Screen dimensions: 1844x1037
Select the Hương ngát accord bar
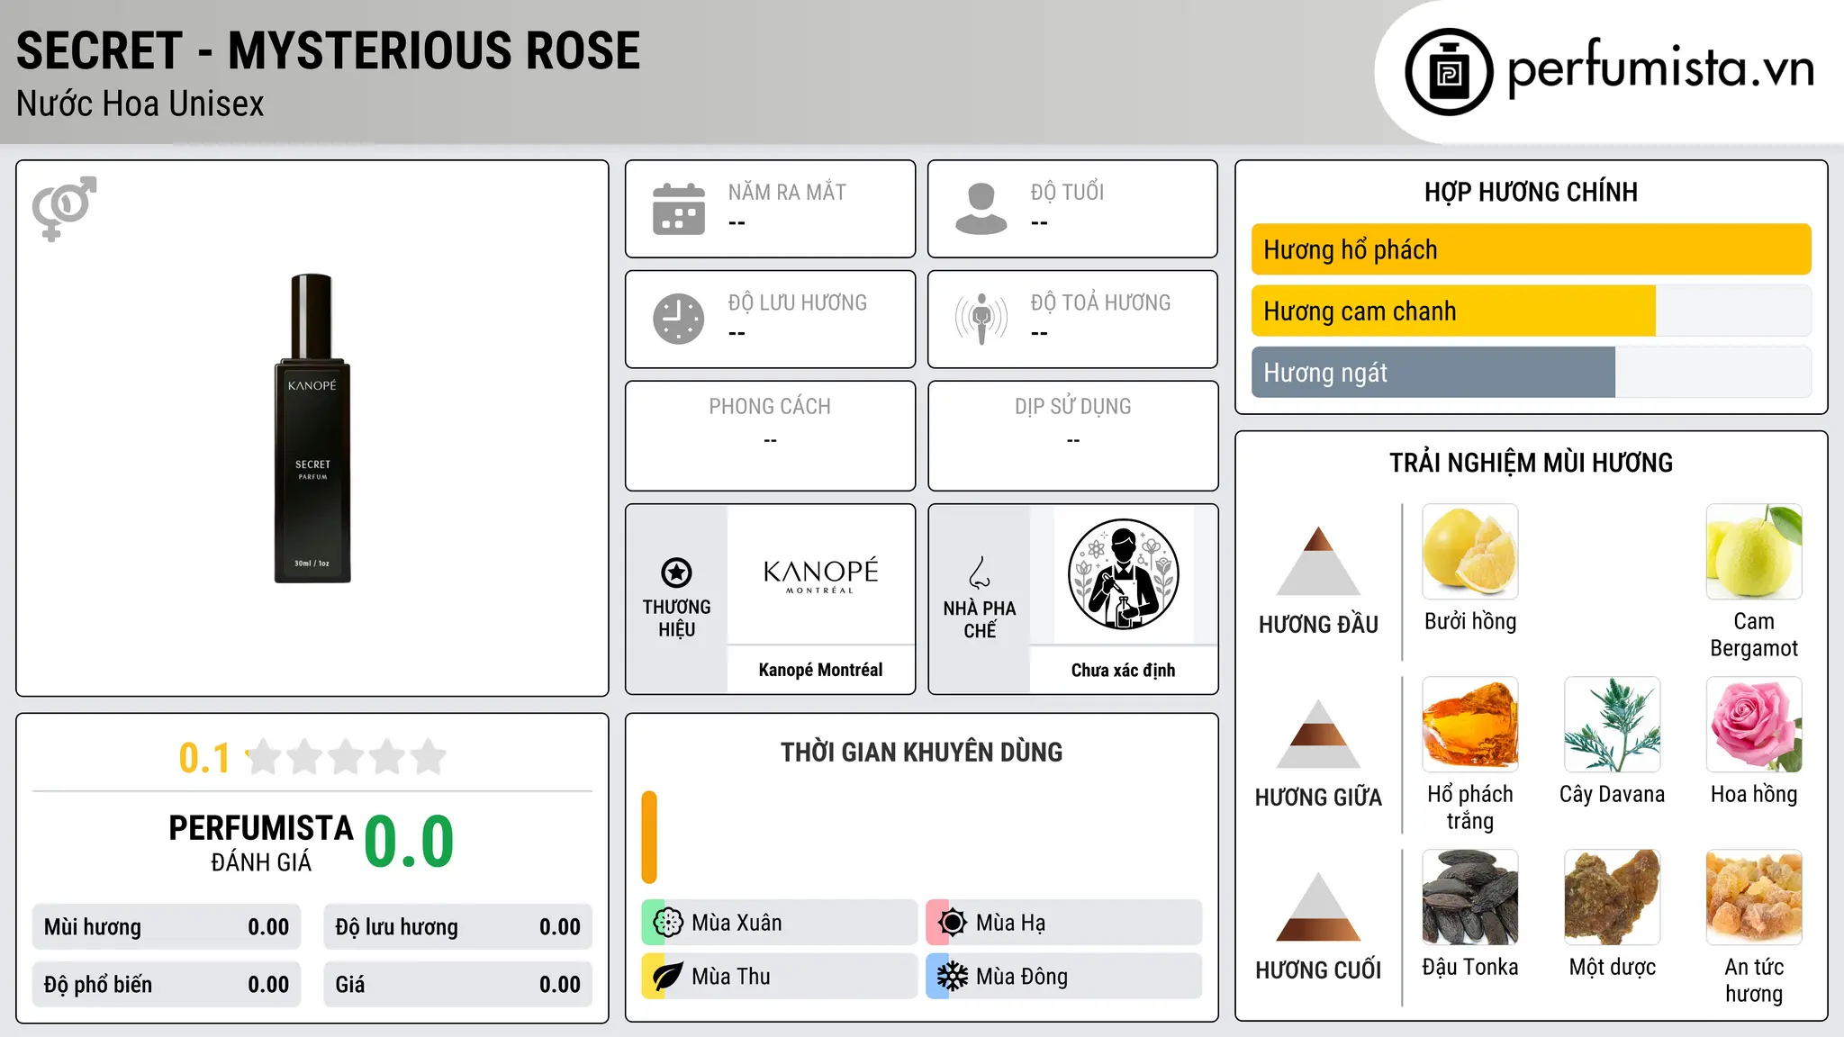[x=1531, y=372]
